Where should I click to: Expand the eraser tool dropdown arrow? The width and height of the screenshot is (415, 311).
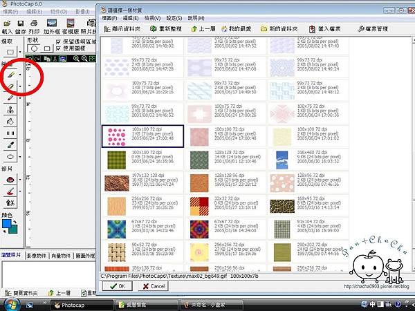point(20,86)
